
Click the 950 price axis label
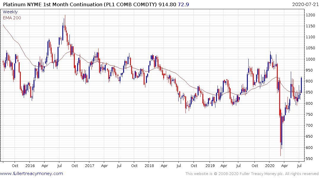point(309,70)
